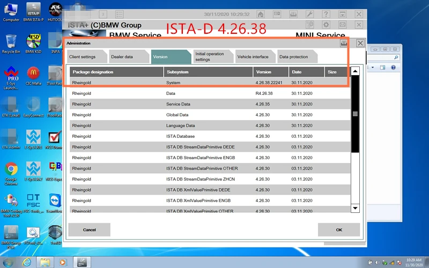Click the scroll down arrow of version list
This screenshot has height=268, width=429.
(x=355, y=209)
